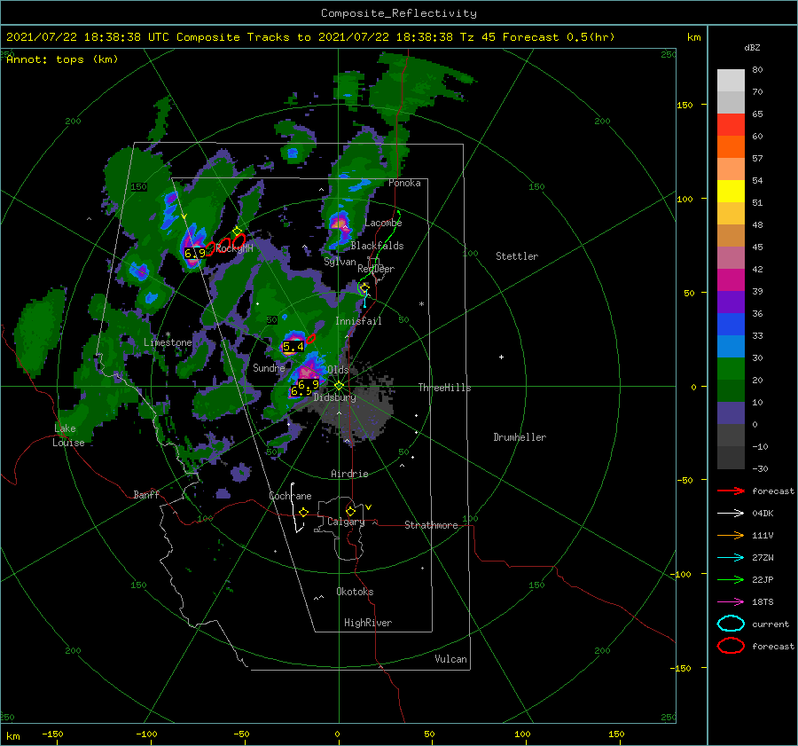Screen dimensions: 798x746
Task: Click the magenta 18TS arrow legend icon
Action: pos(731,602)
